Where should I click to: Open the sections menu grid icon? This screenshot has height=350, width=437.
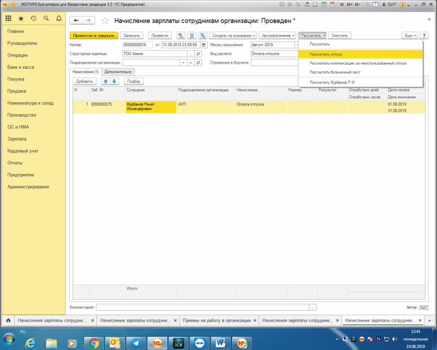8,19
